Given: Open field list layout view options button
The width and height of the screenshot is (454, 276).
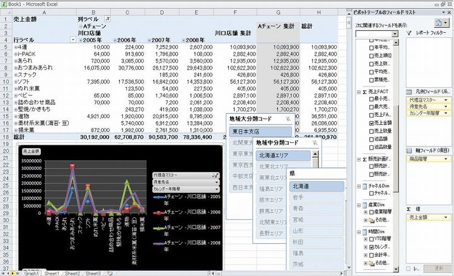Looking at the screenshot, I should point(441,23).
